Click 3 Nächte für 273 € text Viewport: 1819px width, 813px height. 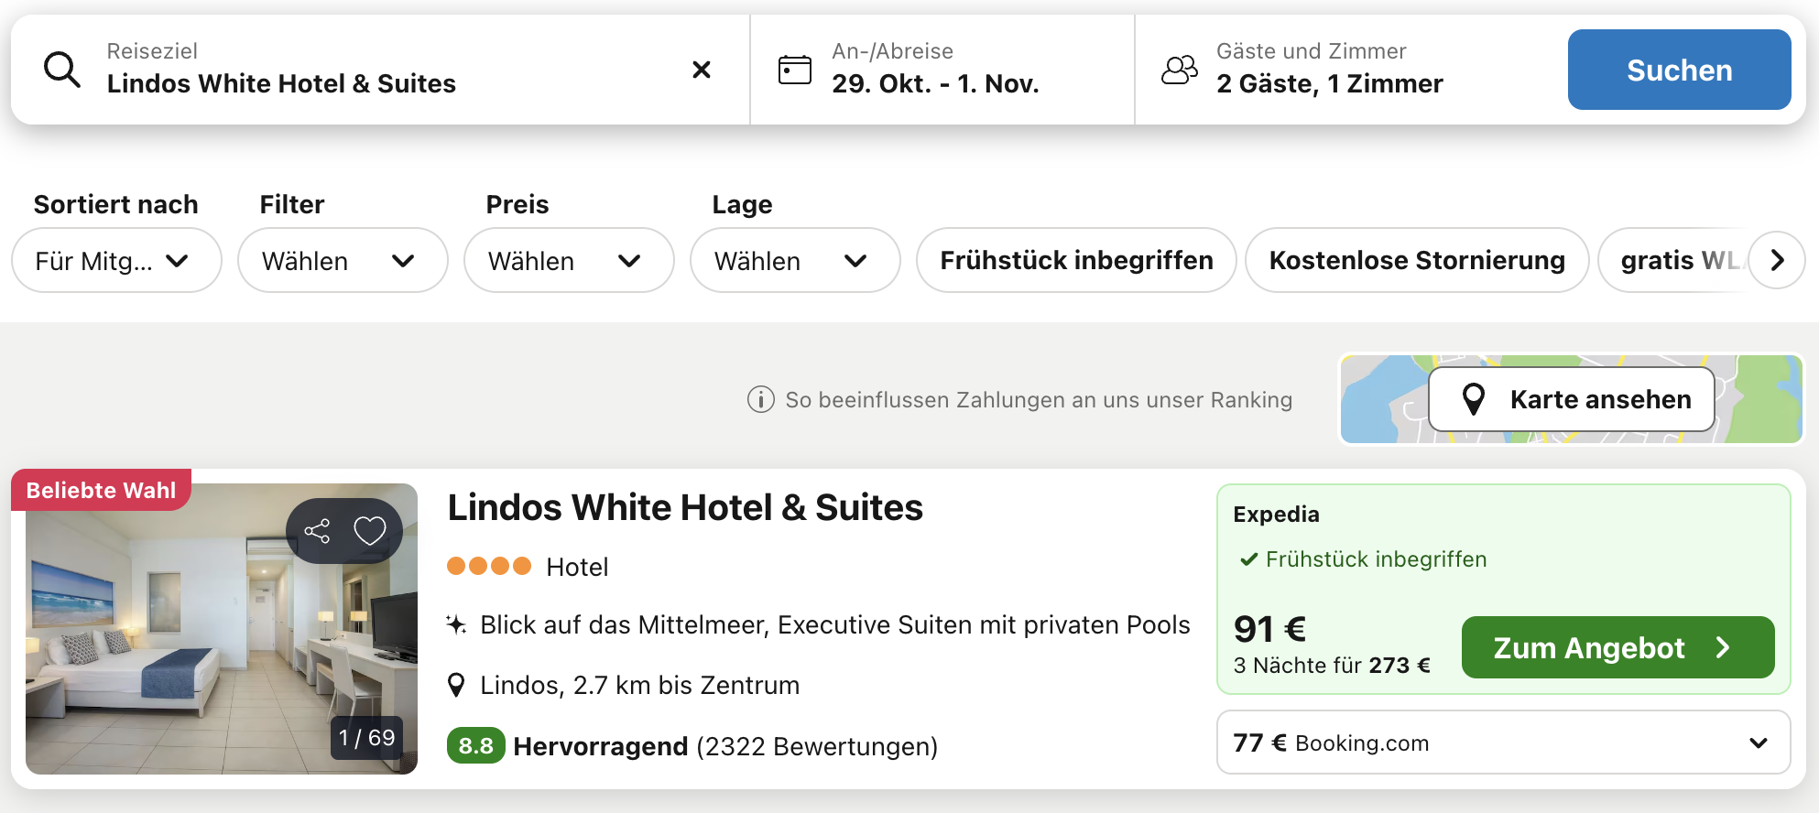(1332, 666)
